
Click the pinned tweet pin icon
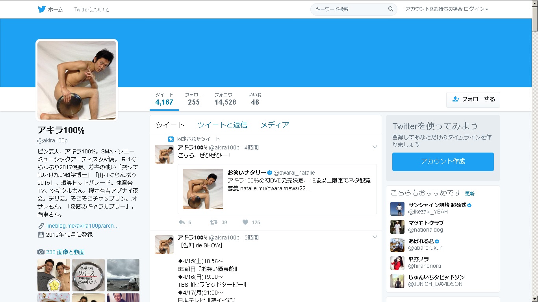(x=171, y=139)
